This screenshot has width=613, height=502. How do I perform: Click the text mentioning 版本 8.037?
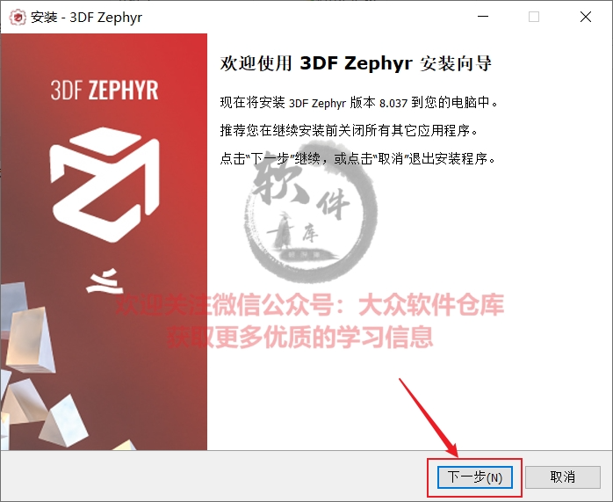(x=359, y=103)
